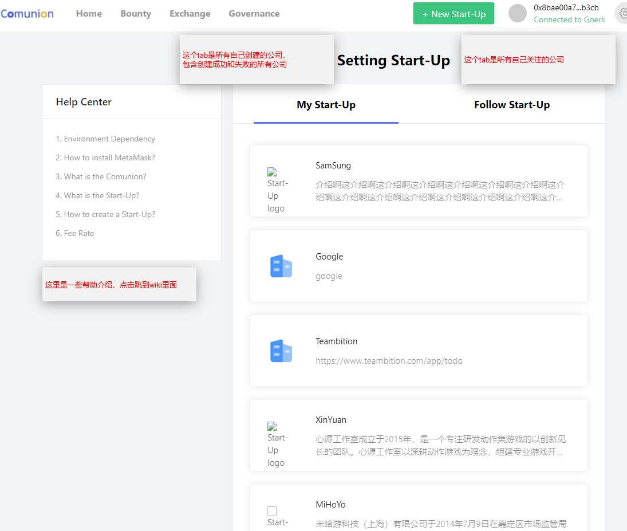The width and height of the screenshot is (627, 531).
Task: Open the Fee Rate help link
Action: click(x=75, y=233)
